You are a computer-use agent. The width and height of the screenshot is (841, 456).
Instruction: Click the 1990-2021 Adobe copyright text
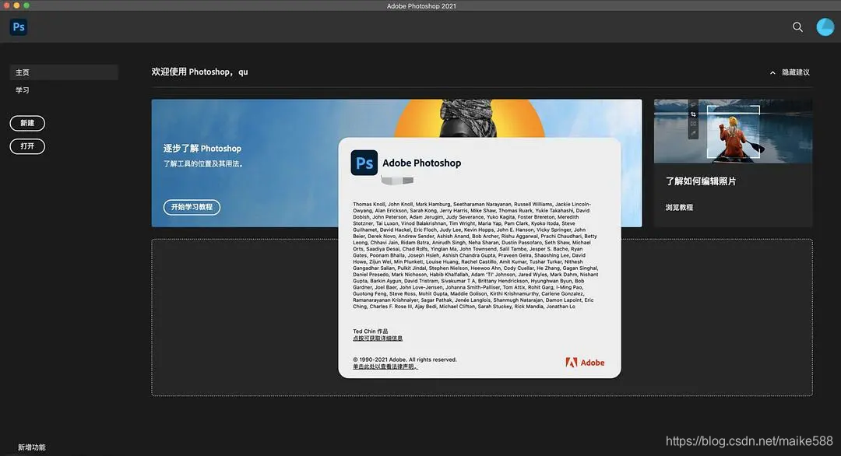(x=404, y=360)
